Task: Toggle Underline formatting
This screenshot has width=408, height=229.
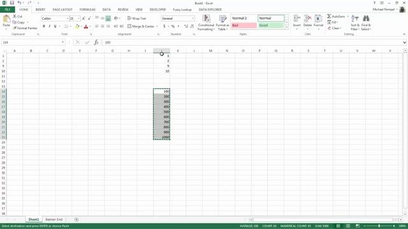Action: (55, 26)
